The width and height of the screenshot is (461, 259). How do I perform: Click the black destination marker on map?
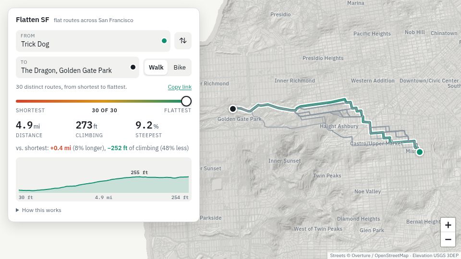[x=233, y=109]
